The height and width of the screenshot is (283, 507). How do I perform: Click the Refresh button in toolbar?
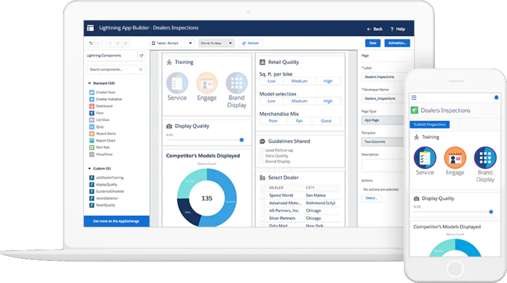click(251, 43)
